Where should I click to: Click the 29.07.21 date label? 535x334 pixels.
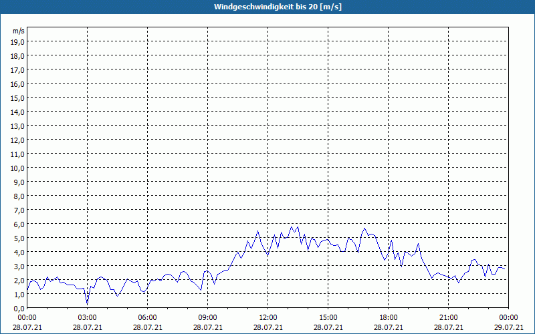coord(509,327)
